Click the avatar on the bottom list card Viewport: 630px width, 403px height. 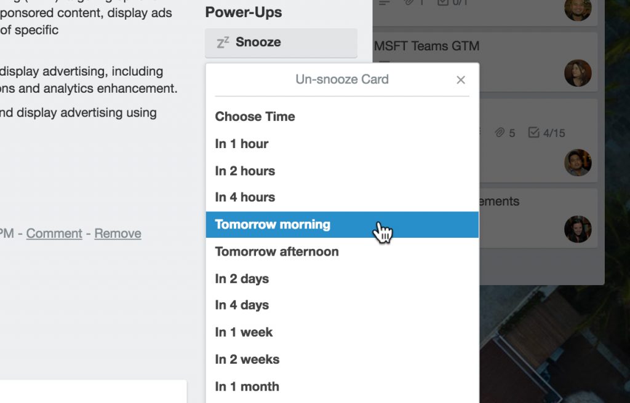point(578,229)
